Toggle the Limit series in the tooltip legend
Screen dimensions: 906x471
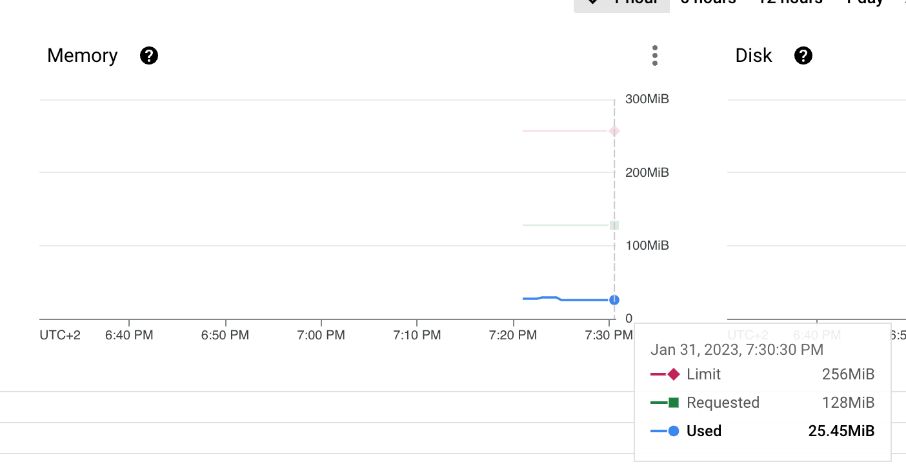coord(703,374)
